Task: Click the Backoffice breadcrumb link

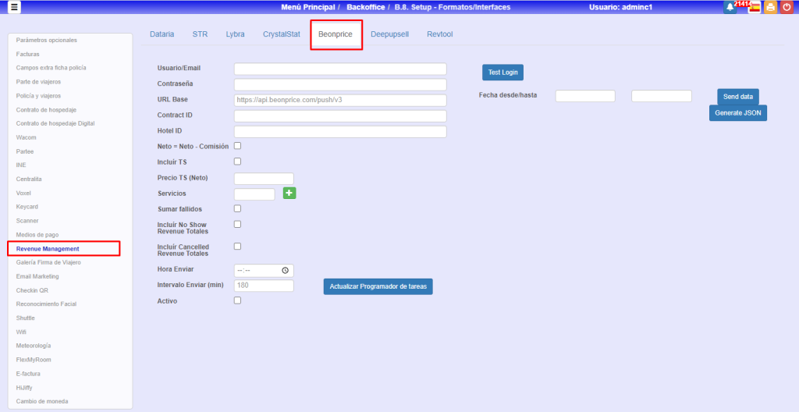Action: click(x=365, y=7)
